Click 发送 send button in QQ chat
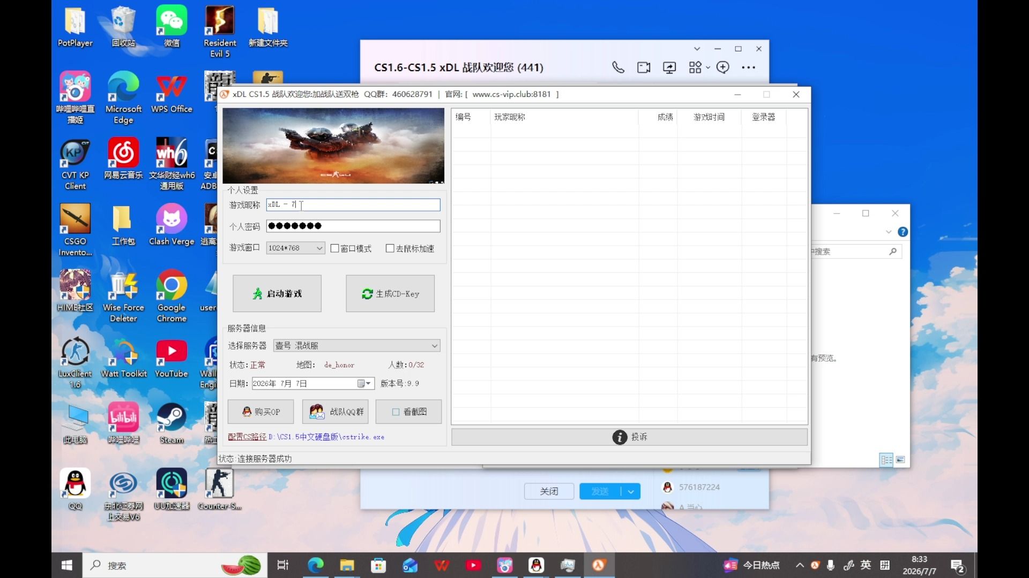The width and height of the screenshot is (1029, 578). (x=600, y=491)
